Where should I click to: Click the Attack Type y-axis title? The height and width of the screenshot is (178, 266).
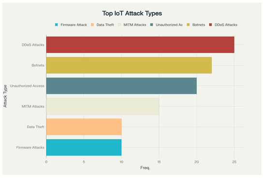pos(5,96)
